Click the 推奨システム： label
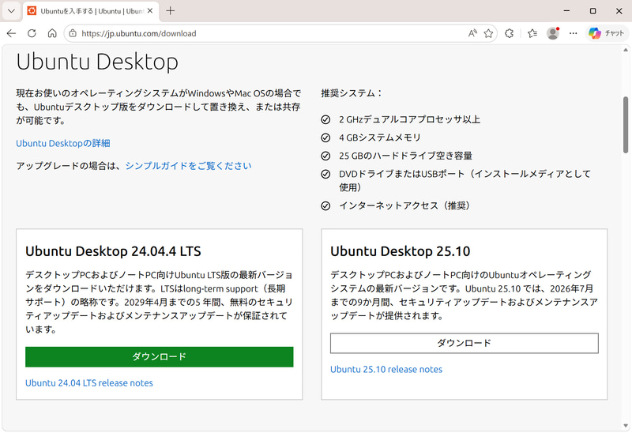 coord(352,93)
